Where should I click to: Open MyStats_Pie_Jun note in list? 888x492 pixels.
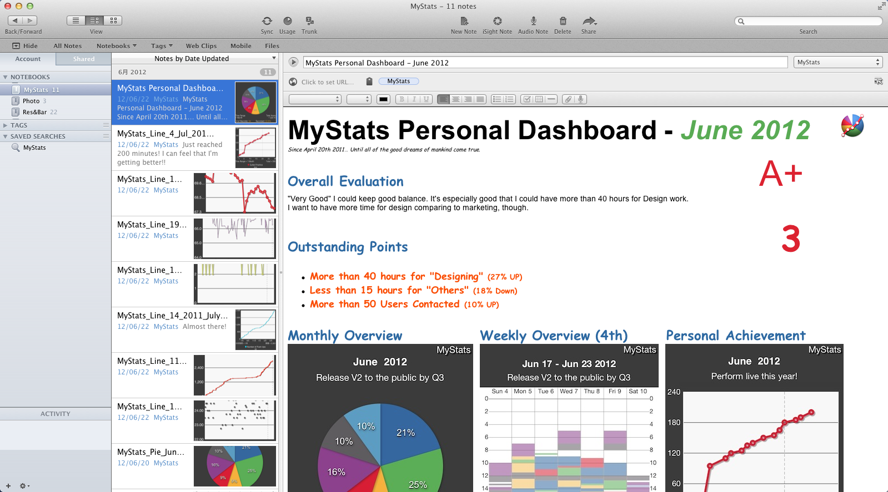click(x=194, y=466)
